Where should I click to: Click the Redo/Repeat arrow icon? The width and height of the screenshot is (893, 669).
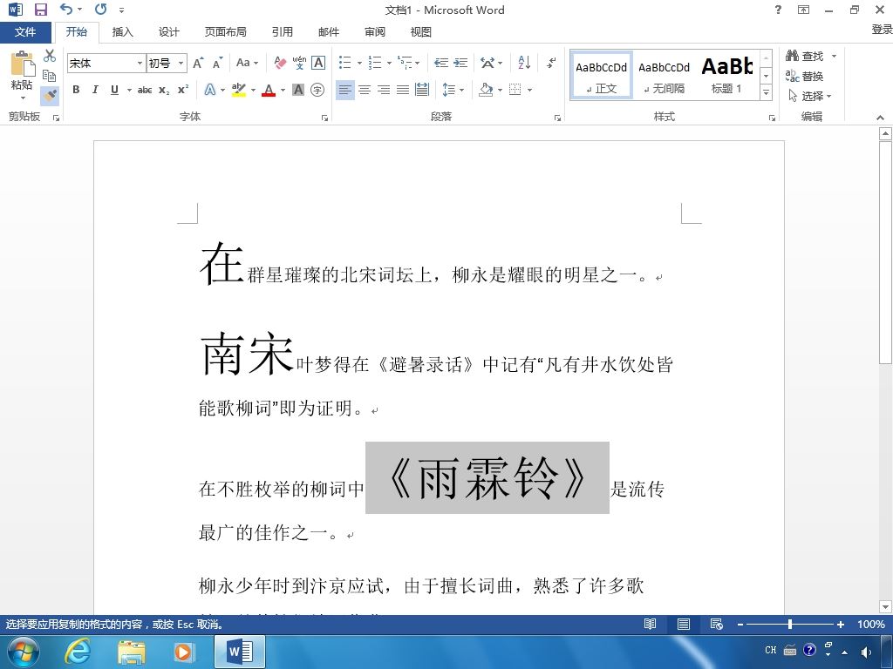click(101, 9)
